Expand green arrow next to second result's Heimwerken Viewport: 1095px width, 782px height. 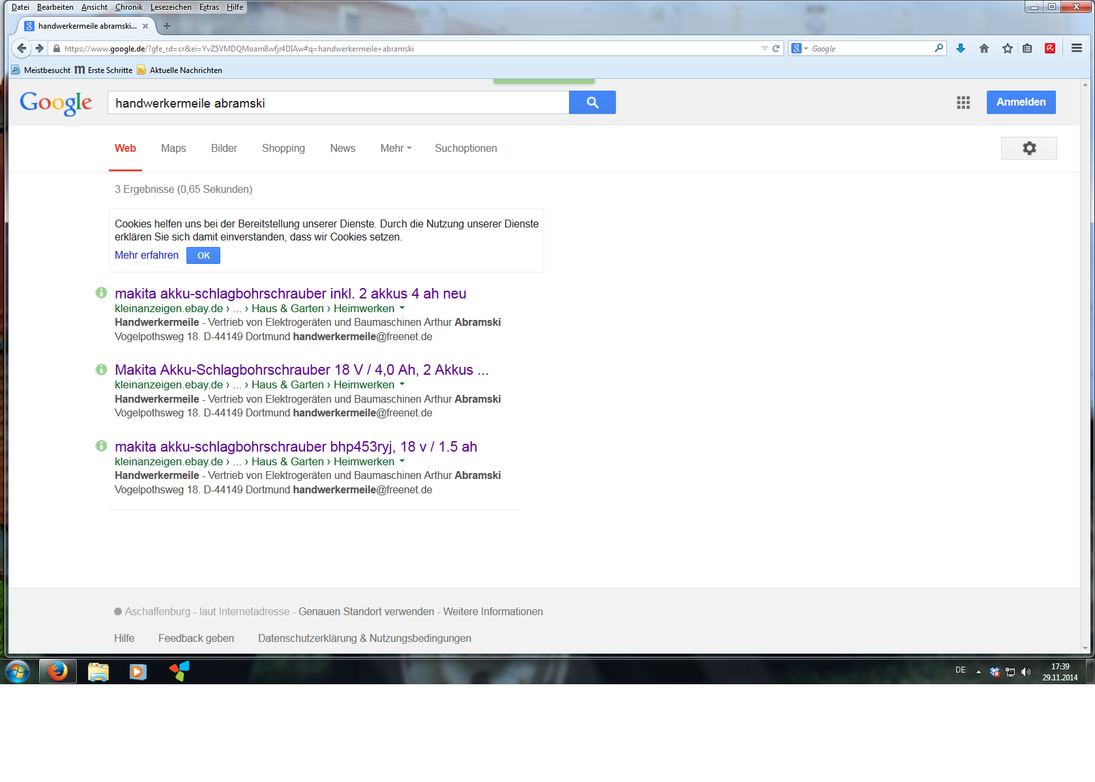pos(402,384)
